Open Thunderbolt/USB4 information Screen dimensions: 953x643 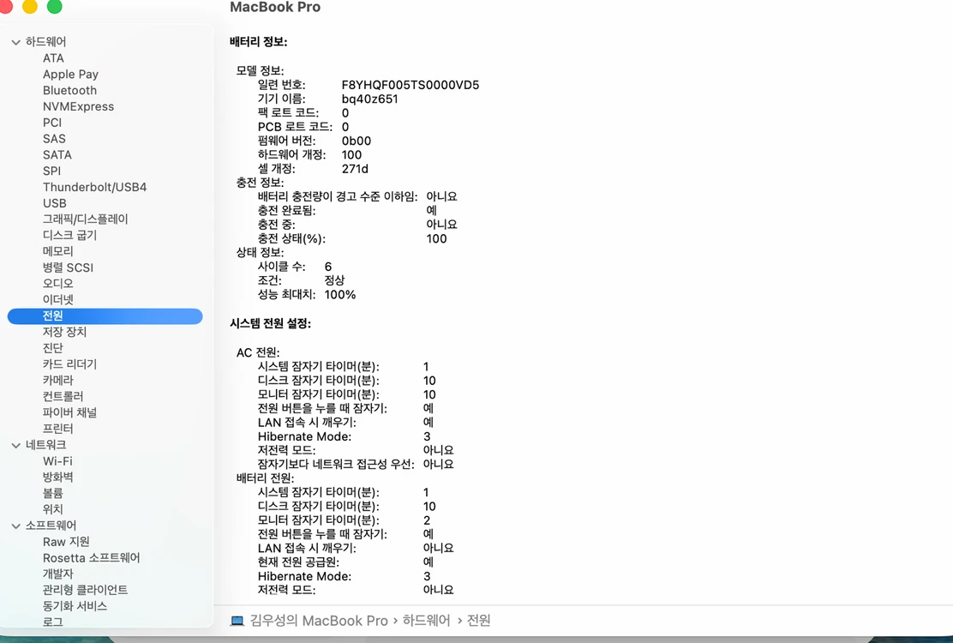95,187
